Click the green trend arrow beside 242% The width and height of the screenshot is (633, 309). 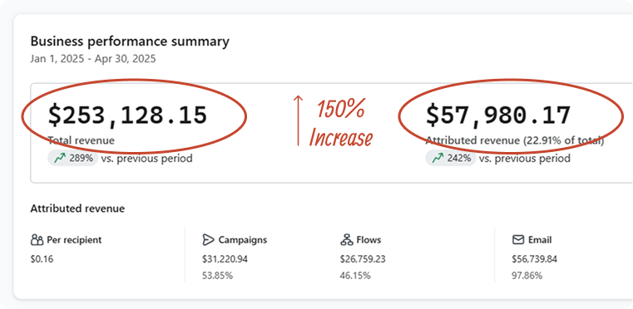click(x=438, y=159)
